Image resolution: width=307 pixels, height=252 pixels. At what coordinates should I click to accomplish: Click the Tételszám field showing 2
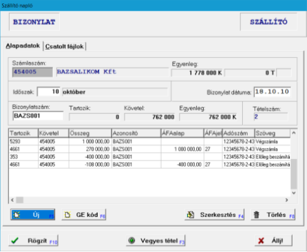[x=271, y=117]
